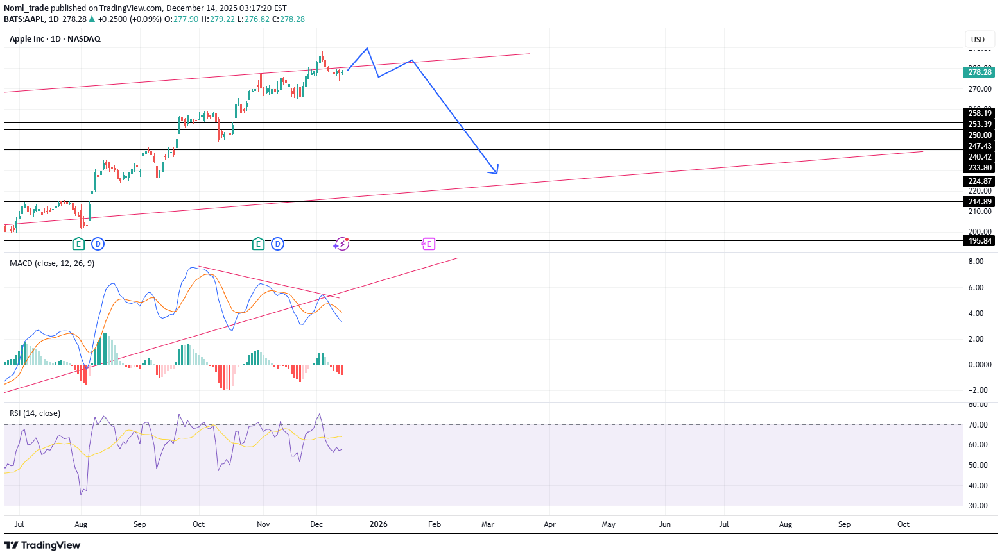
Task: Click the Nomi_trade username
Action: [x=27, y=8]
